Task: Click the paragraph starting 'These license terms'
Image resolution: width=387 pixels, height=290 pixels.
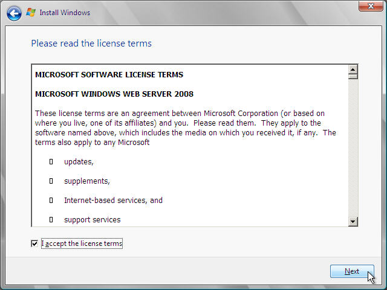Action: (x=186, y=128)
